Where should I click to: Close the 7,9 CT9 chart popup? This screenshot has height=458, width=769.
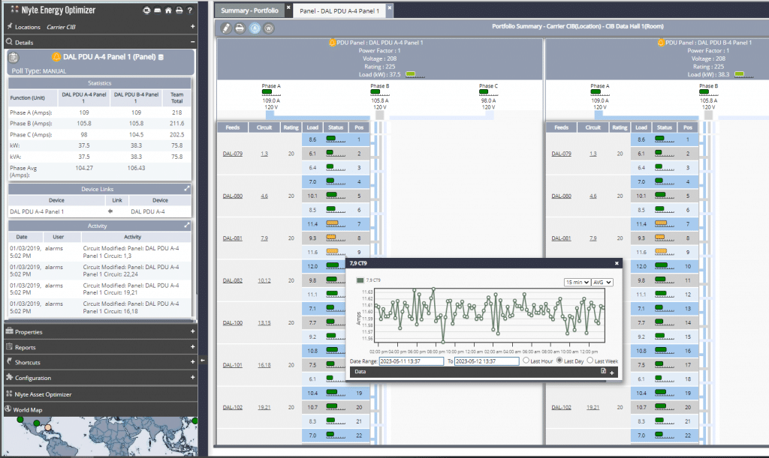(617, 263)
